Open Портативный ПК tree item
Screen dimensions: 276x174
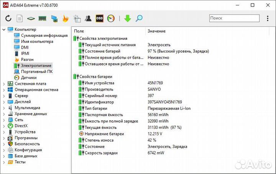[x=33, y=72]
